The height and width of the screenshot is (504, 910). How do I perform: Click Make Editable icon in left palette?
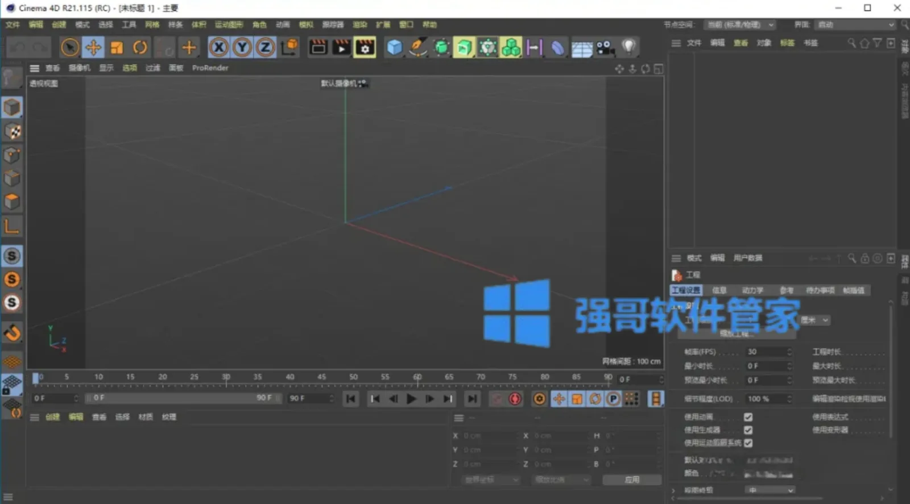pos(11,78)
